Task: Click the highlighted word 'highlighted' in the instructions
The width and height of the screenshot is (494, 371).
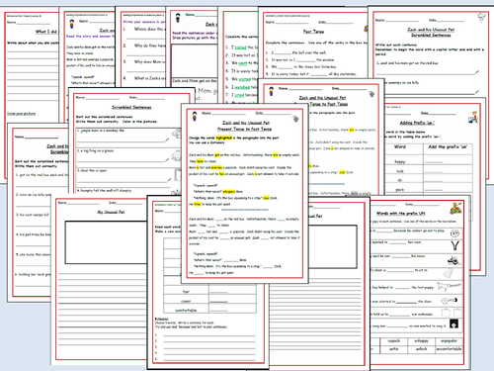Action: tap(224, 138)
